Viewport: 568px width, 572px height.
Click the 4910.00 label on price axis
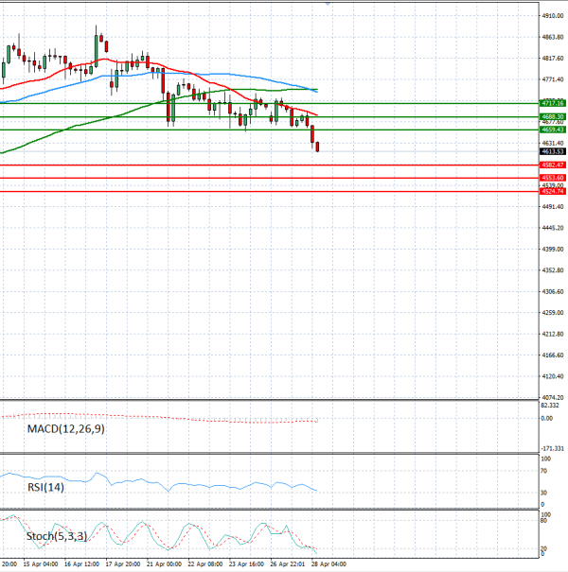click(553, 15)
